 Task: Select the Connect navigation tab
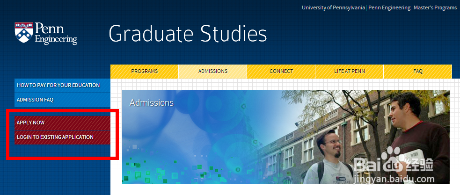click(281, 71)
